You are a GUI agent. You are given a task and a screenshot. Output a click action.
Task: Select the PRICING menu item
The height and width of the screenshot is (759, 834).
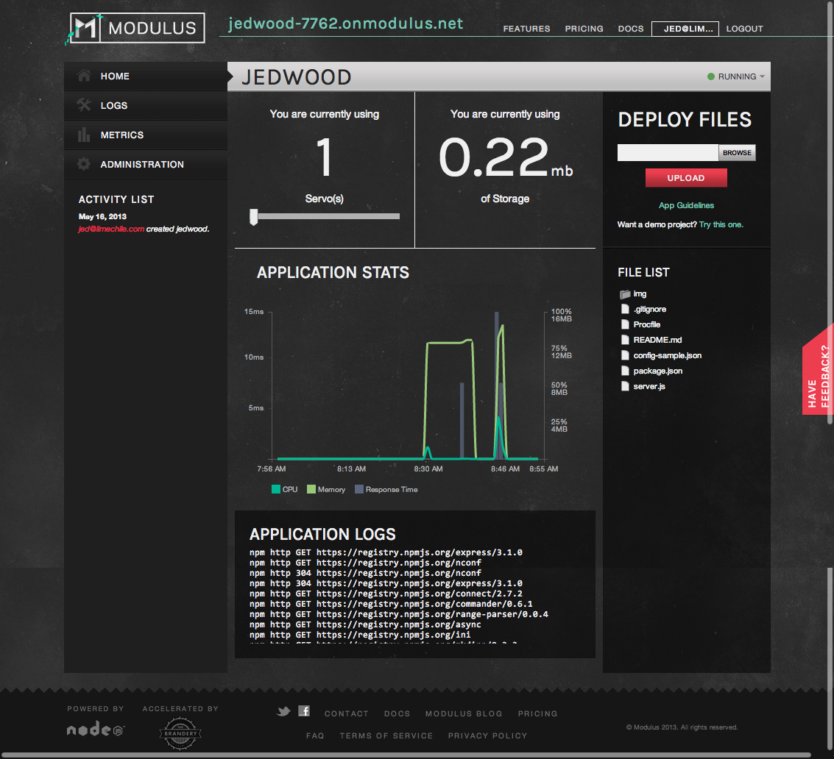584,29
